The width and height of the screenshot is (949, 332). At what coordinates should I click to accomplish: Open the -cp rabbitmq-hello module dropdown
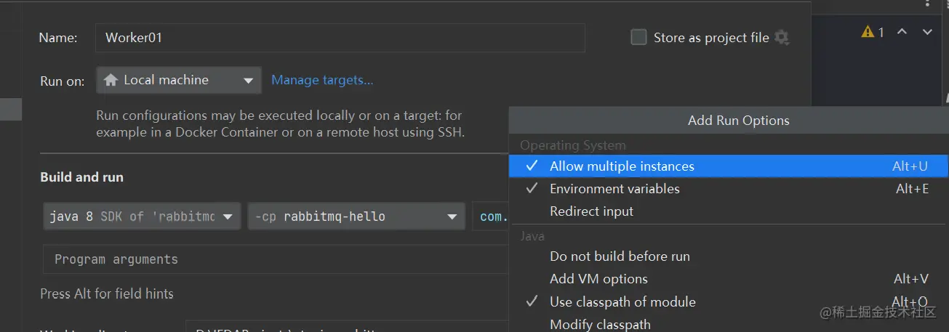pos(356,216)
